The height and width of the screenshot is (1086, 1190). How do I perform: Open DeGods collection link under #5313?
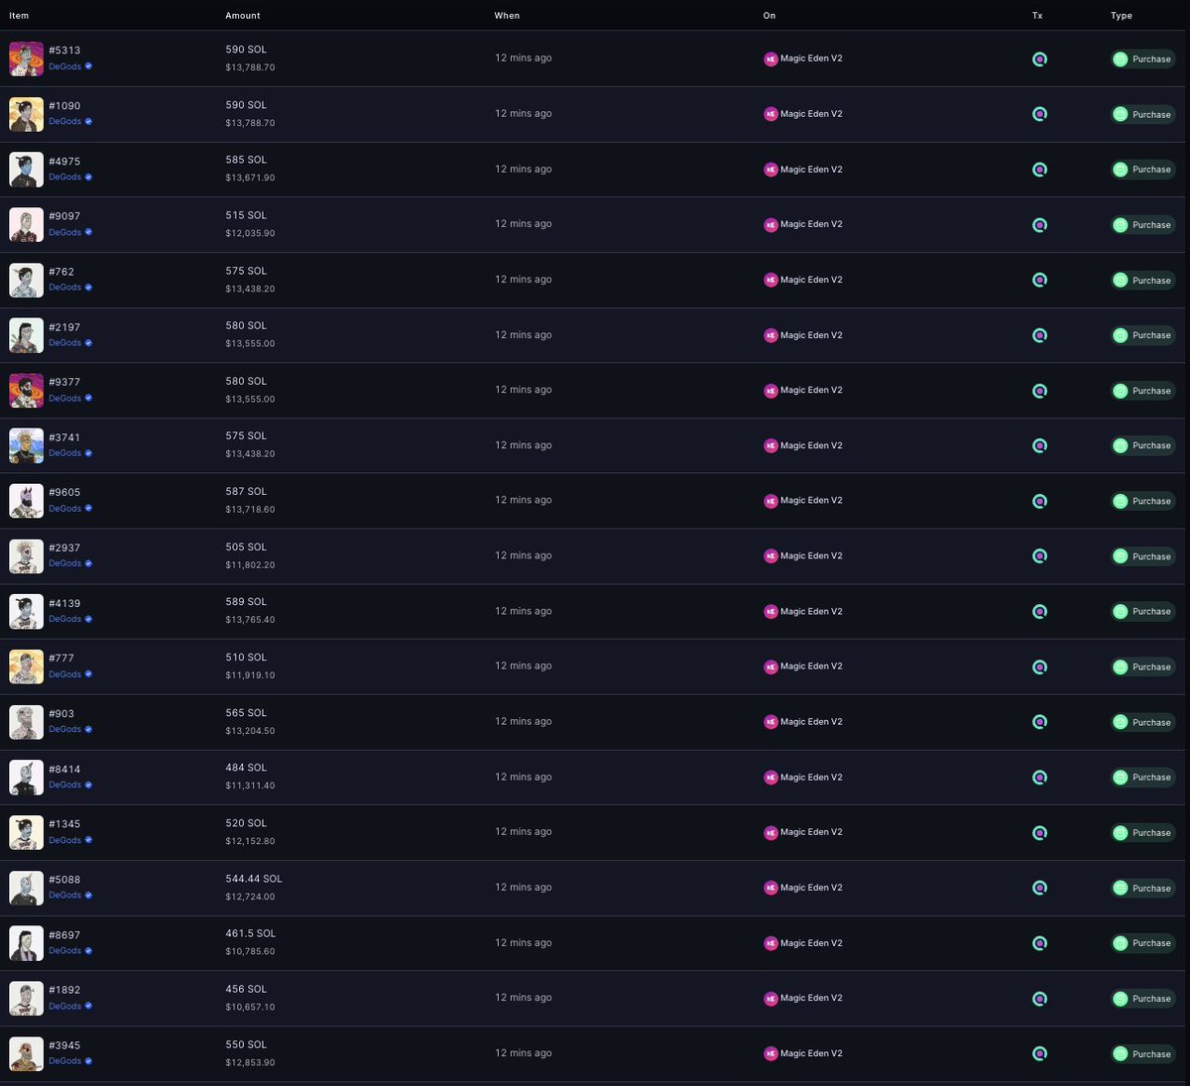pyautogui.click(x=64, y=66)
